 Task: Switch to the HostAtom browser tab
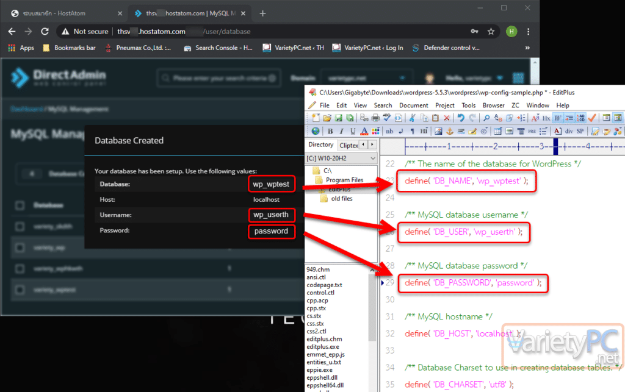66,13
